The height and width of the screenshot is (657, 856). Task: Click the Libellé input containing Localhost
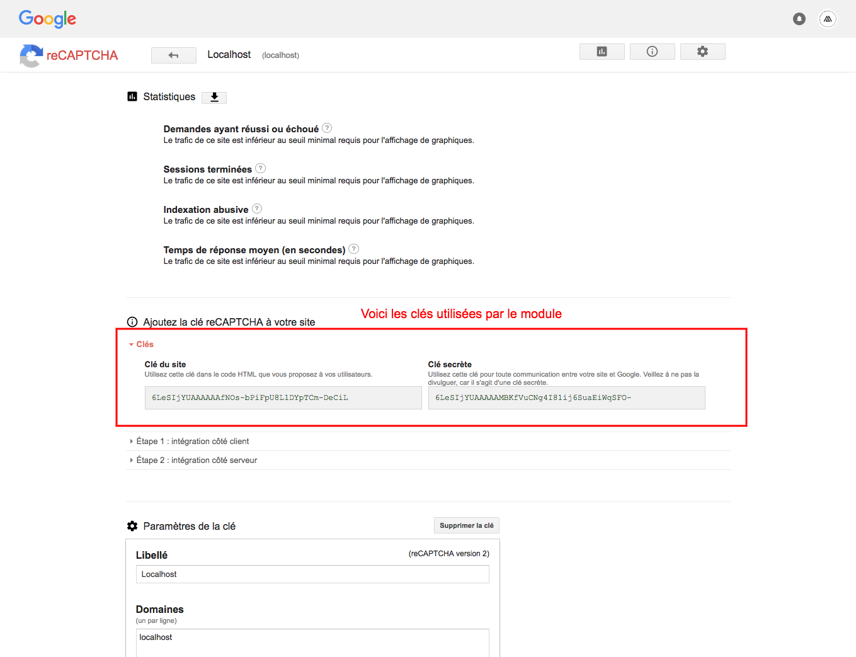[x=312, y=574]
